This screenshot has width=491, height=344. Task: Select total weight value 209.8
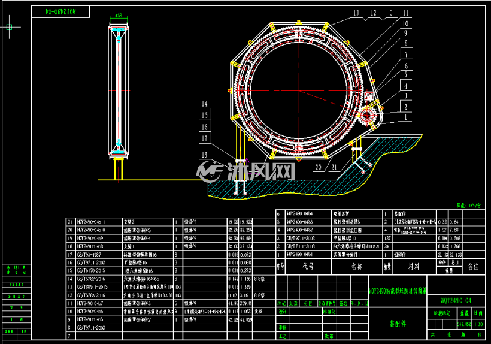(245, 303)
